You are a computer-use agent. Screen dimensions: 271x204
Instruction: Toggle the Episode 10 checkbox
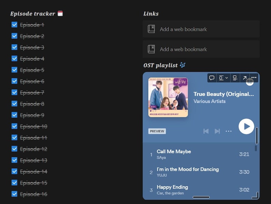tap(14, 126)
